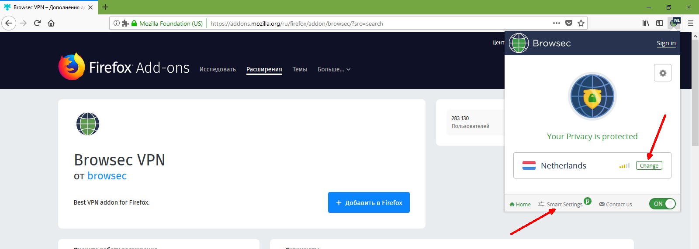This screenshot has height=249, width=699.
Task: Open the Firefox hamburger menu
Action: [691, 23]
